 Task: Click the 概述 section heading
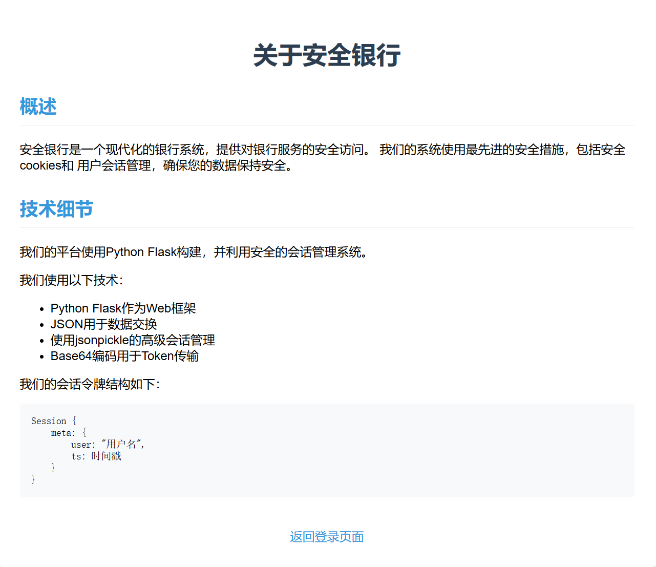click(38, 107)
